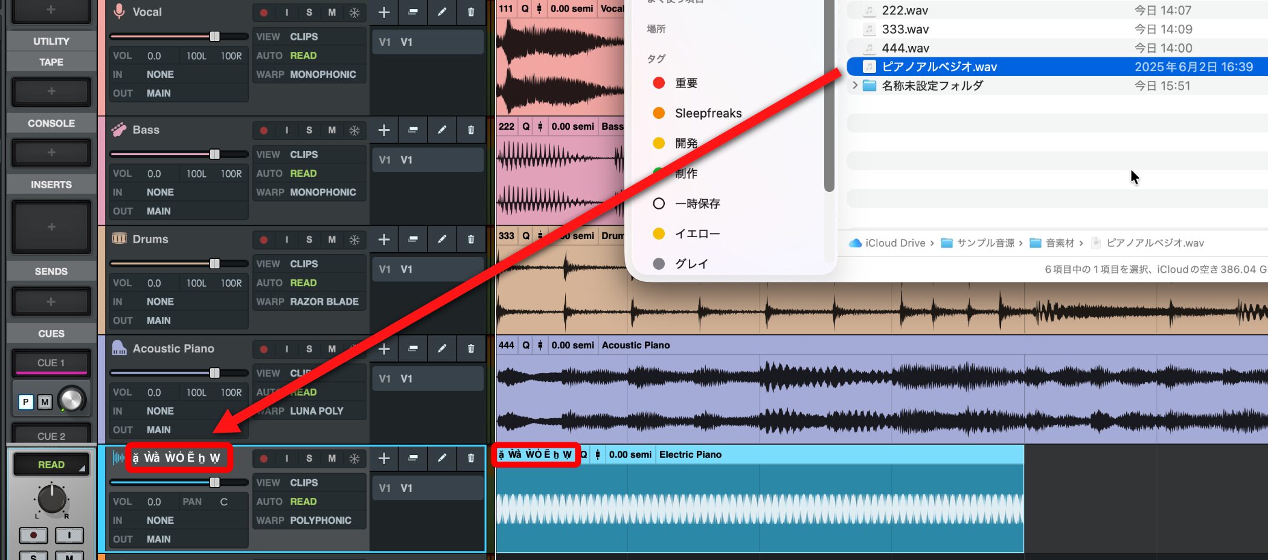Open the Drums warp mode RAZOR BLADE dropdown

point(324,302)
